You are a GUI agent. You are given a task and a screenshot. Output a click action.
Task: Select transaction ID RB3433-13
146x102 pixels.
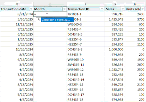(86, 74)
